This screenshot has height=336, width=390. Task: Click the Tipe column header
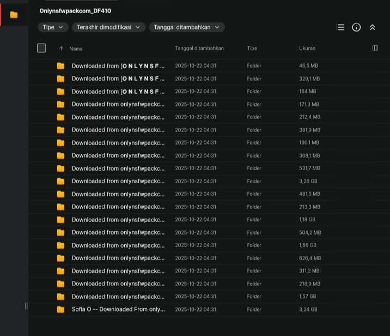252,49
